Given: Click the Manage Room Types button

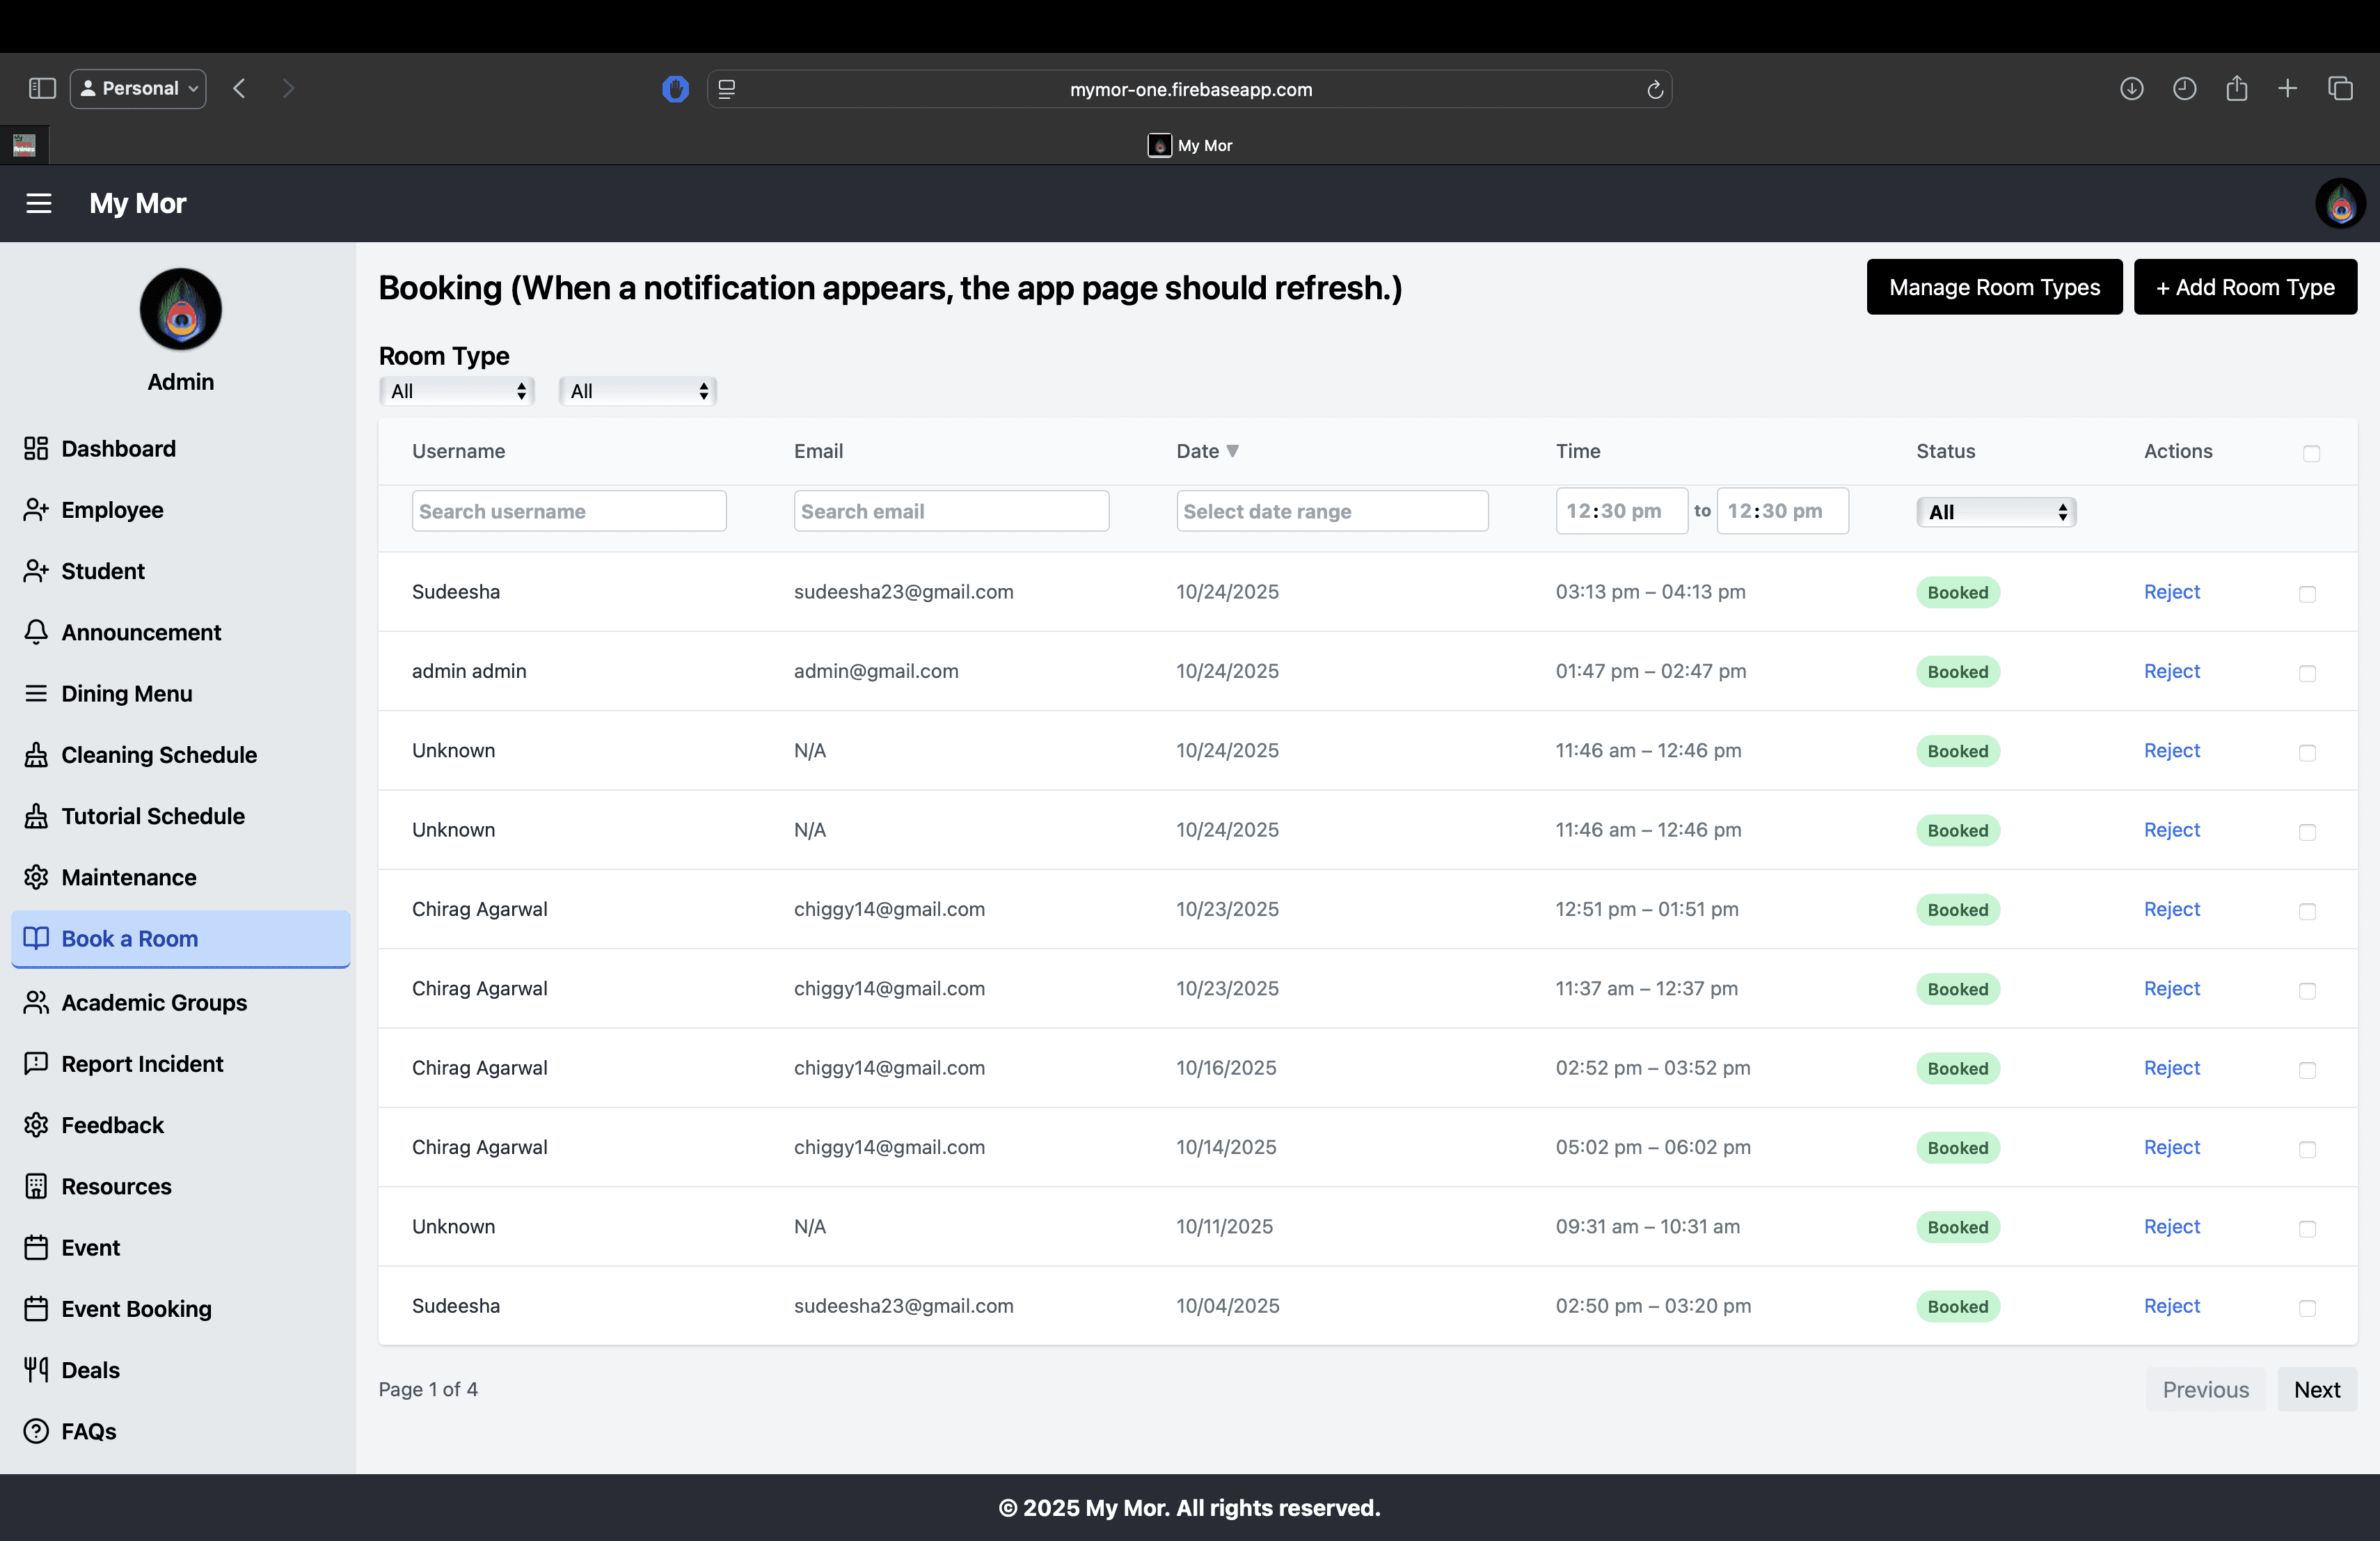Looking at the screenshot, I should [x=1994, y=287].
